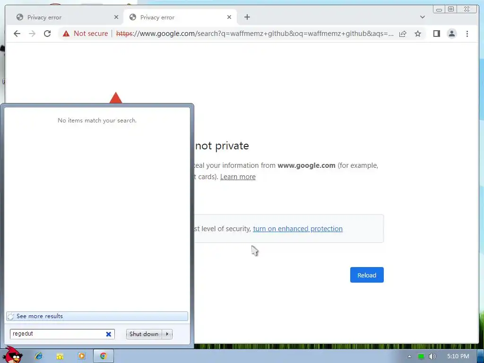Viewport: 484px width, 363px height.
Task: Click the address bar URL
Action: pyautogui.click(x=255, y=34)
